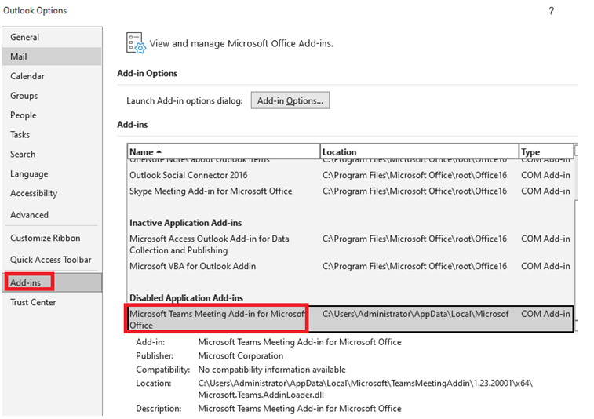Select Microsoft Access Outlook Add-in for Data Collection
This screenshot has height=419, width=594.
(350, 244)
